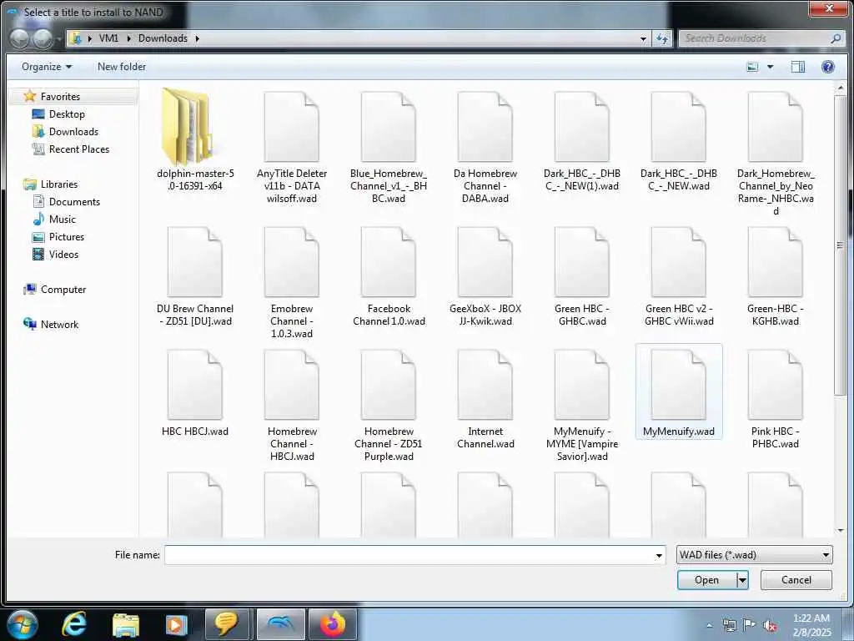854x641 pixels.
Task: Select Desktop in the navigation pane
Action: click(67, 114)
